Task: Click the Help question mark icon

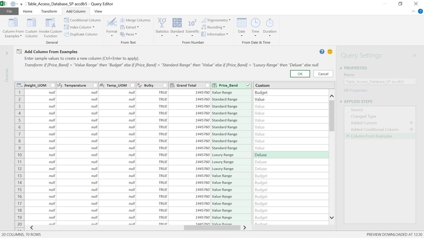Action: 322,51
